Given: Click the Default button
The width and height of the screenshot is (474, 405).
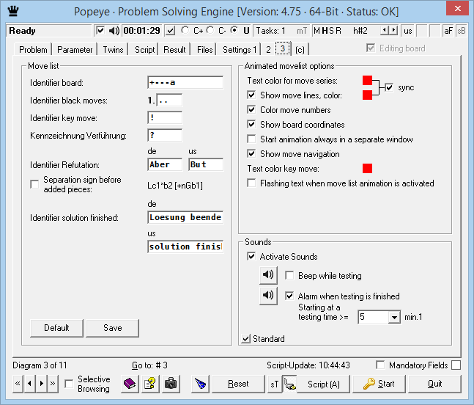Looking at the screenshot, I should tap(56, 328).
